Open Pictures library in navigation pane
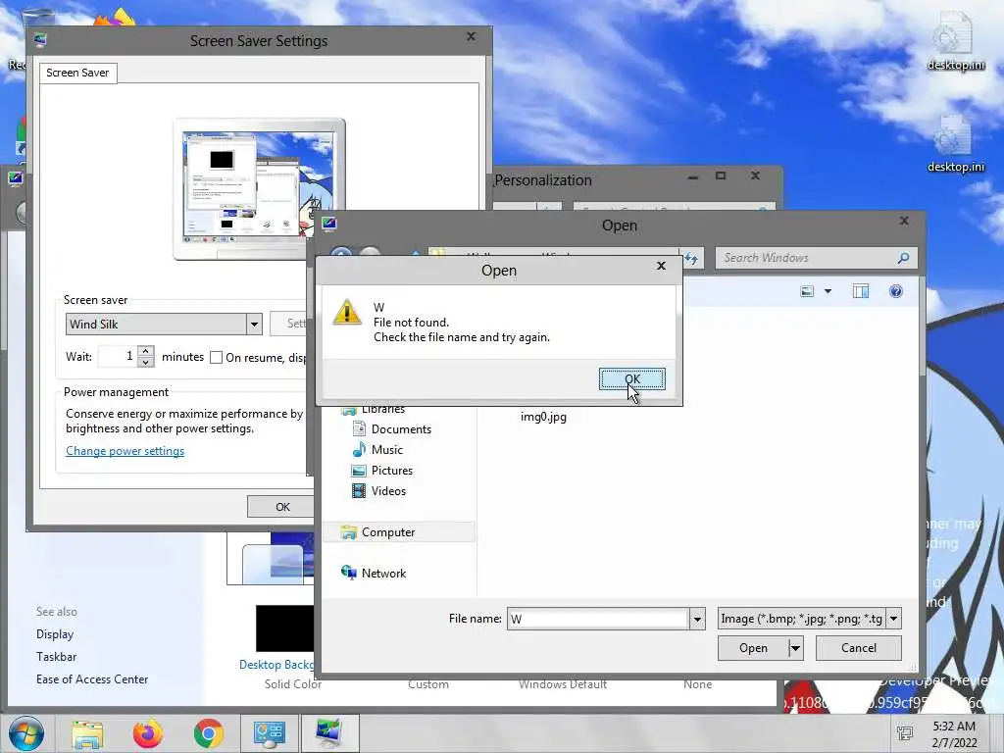The width and height of the screenshot is (1004, 753). coord(392,470)
